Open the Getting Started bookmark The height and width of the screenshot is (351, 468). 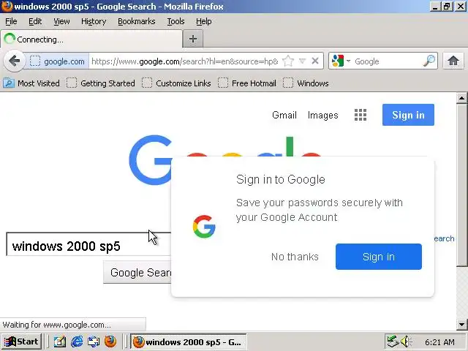(101, 83)
